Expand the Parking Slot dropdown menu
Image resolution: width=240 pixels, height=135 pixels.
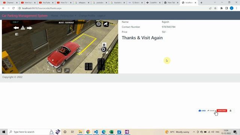coord(68,16)
